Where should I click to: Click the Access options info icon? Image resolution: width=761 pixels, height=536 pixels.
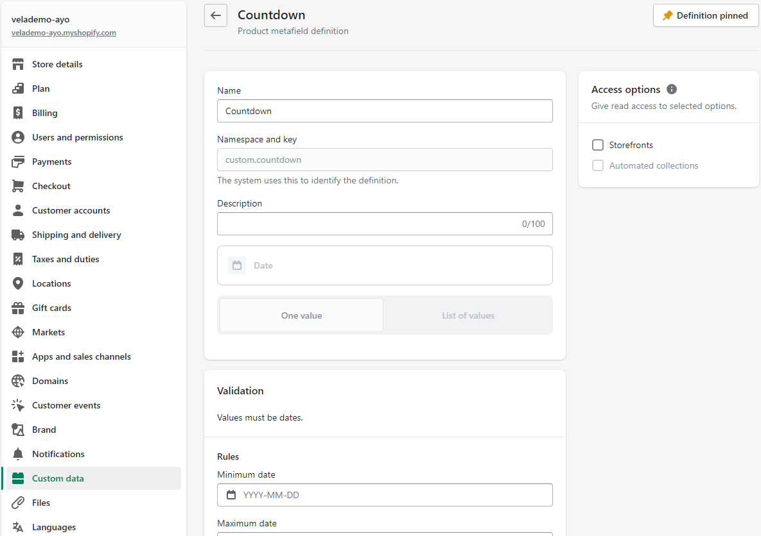coord(672,89)
